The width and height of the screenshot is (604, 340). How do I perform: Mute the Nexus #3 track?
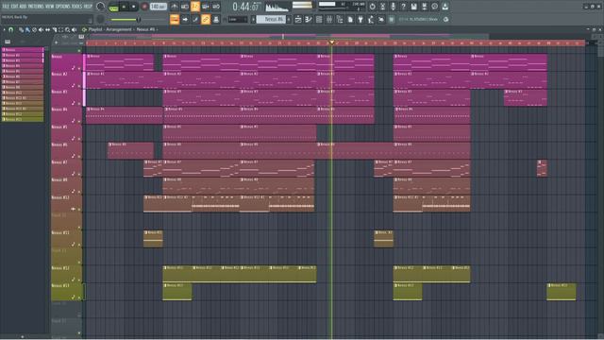79,104
